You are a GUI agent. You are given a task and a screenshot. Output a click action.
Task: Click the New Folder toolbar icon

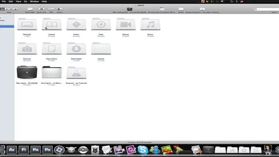pyautogui.click(x=30, y=9)
